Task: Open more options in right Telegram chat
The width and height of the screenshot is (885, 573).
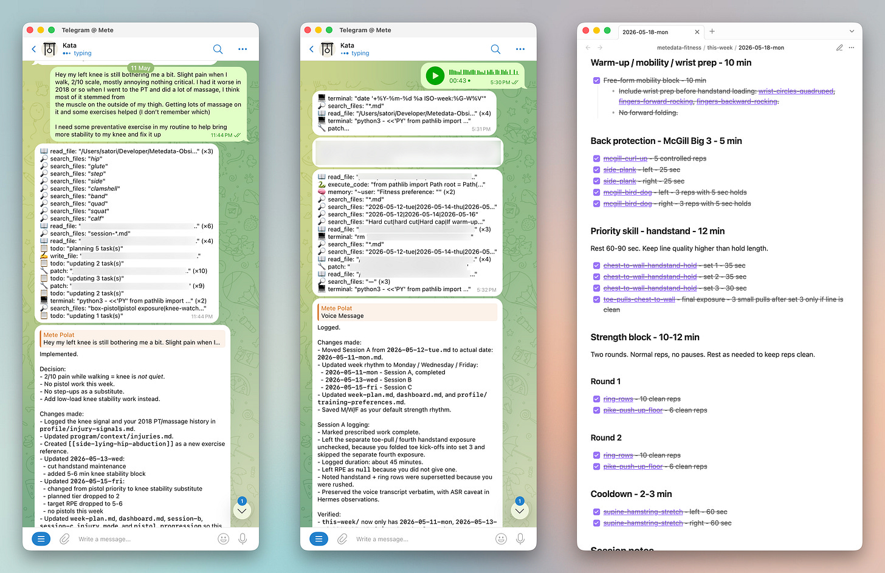Action: 520,49
